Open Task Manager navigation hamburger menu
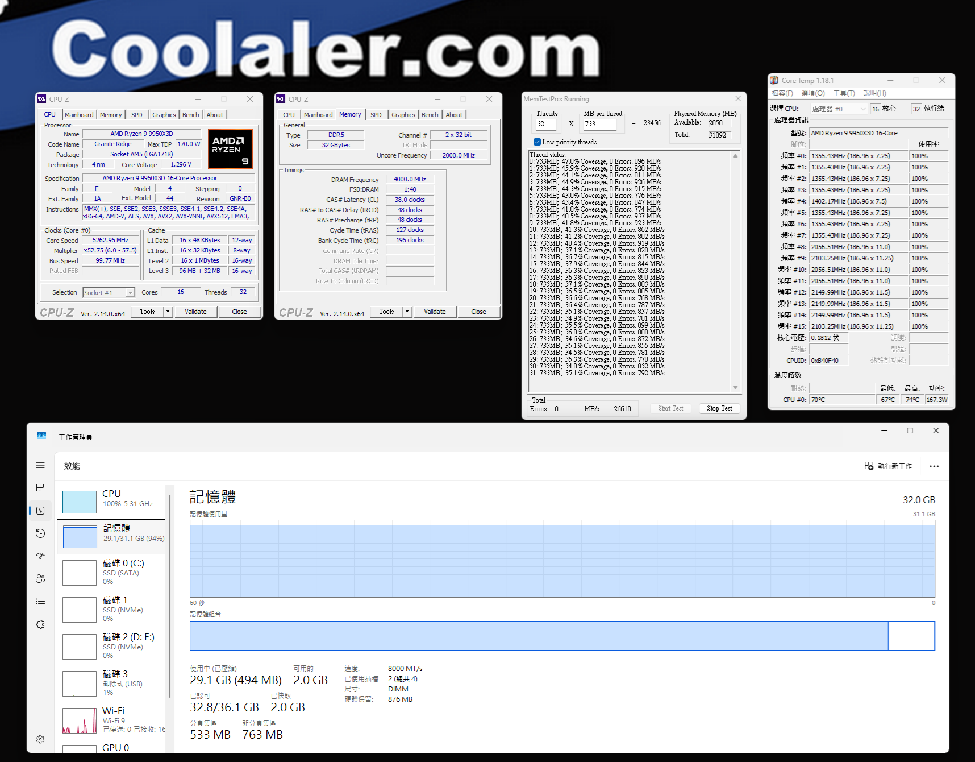The image size is (975, 762). click(x=40, y=465)
